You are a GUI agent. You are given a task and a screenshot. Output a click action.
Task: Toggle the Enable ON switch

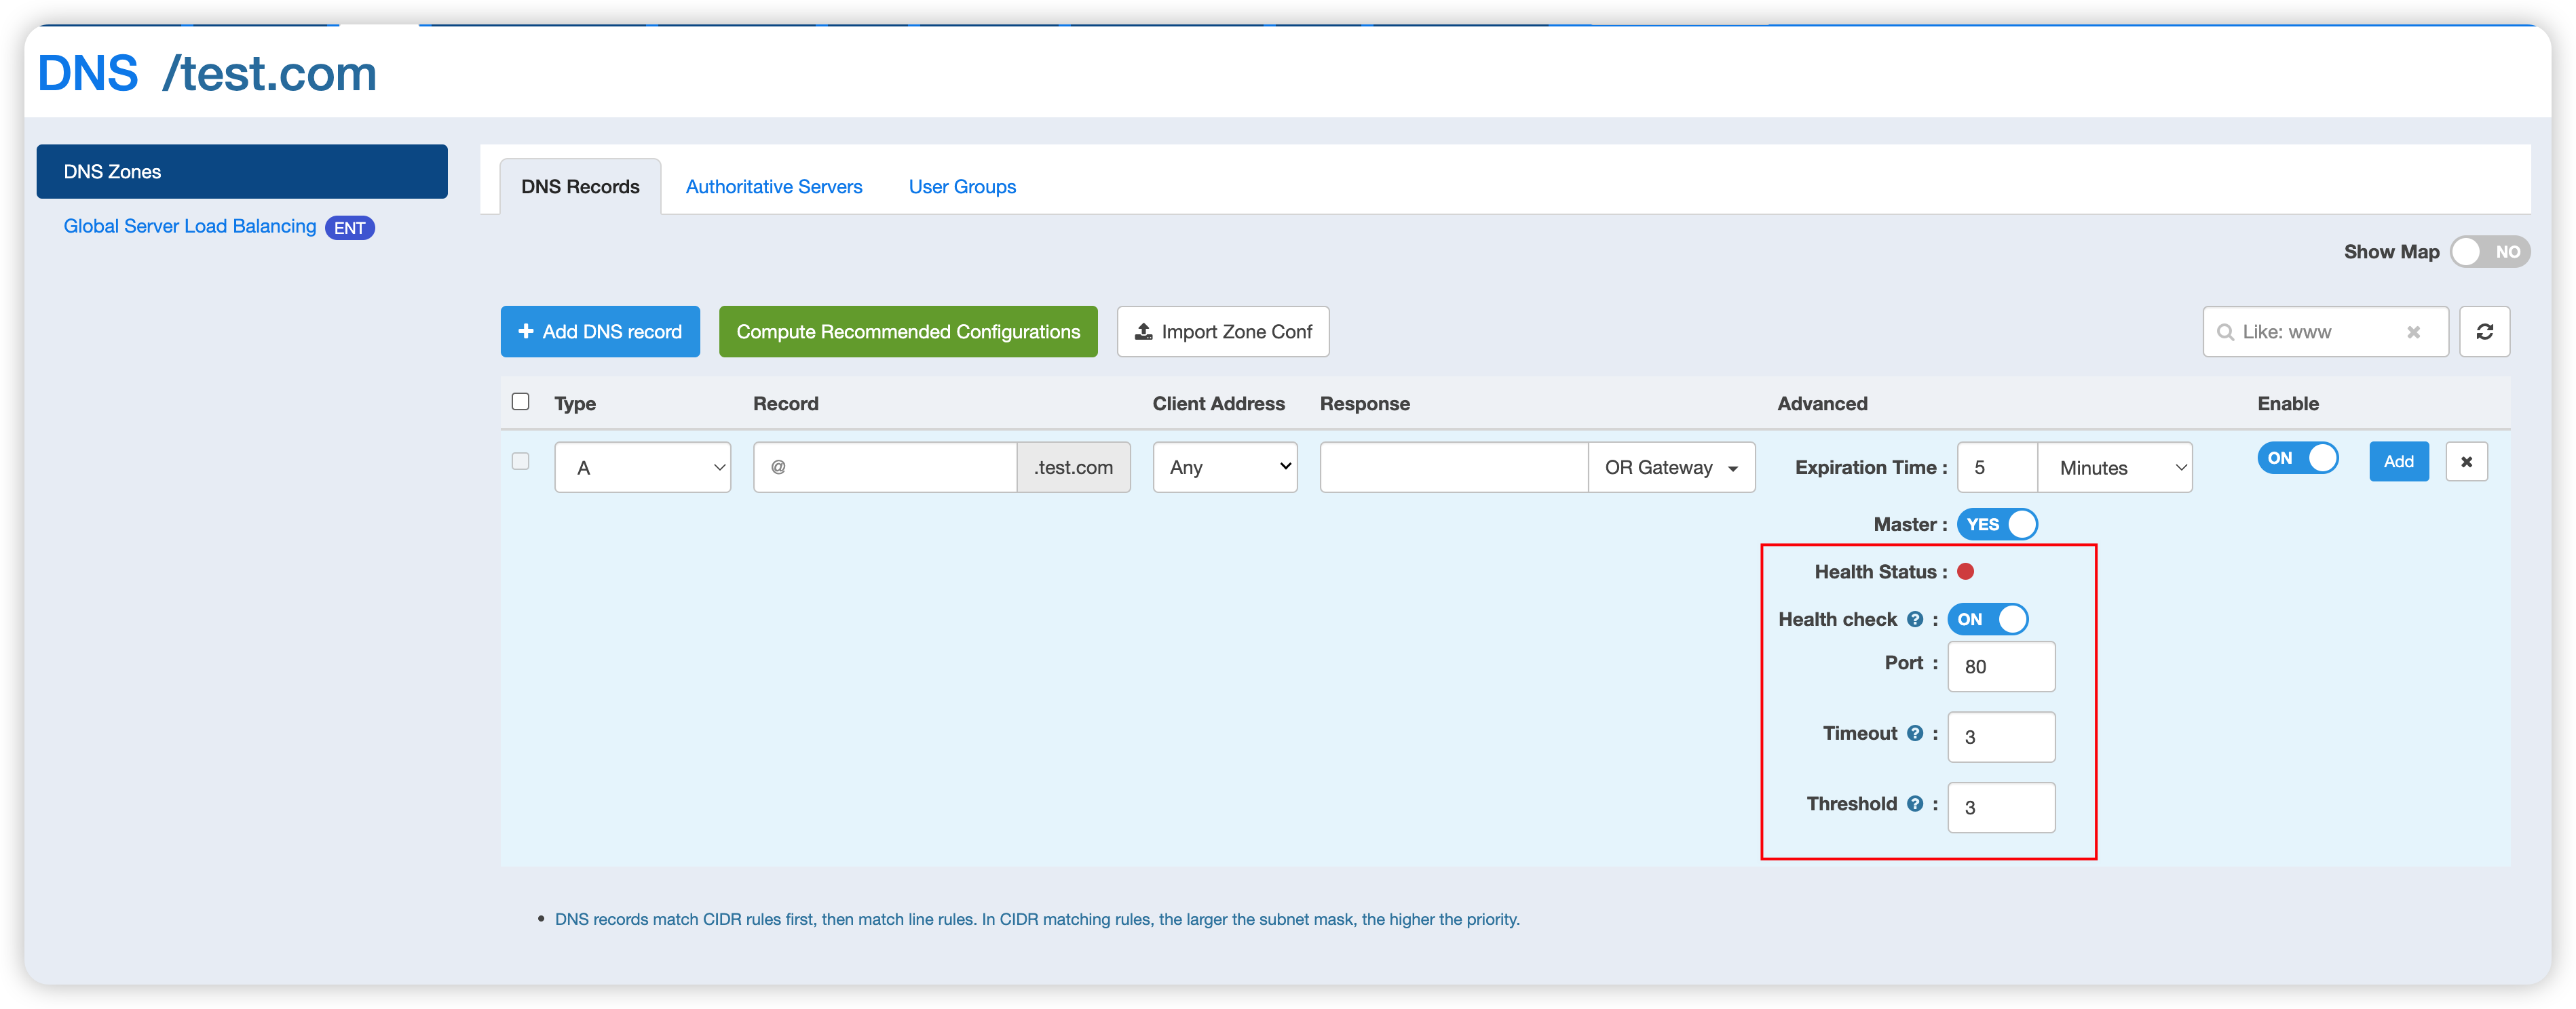2297,458
